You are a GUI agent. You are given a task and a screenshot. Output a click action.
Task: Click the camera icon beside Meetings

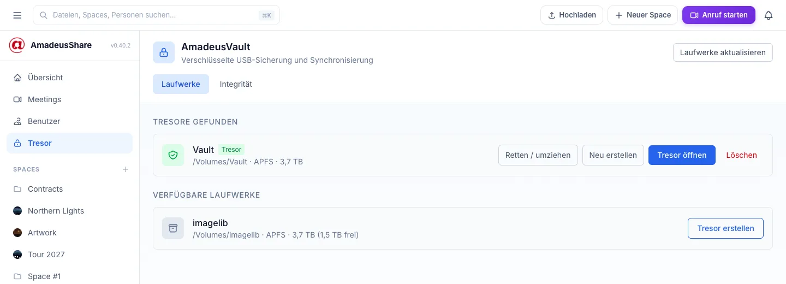coord(17,99)
